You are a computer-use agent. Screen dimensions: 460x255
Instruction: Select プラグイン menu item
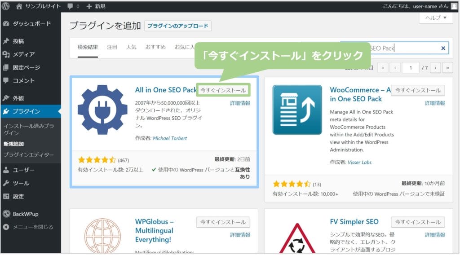point(31,111)
